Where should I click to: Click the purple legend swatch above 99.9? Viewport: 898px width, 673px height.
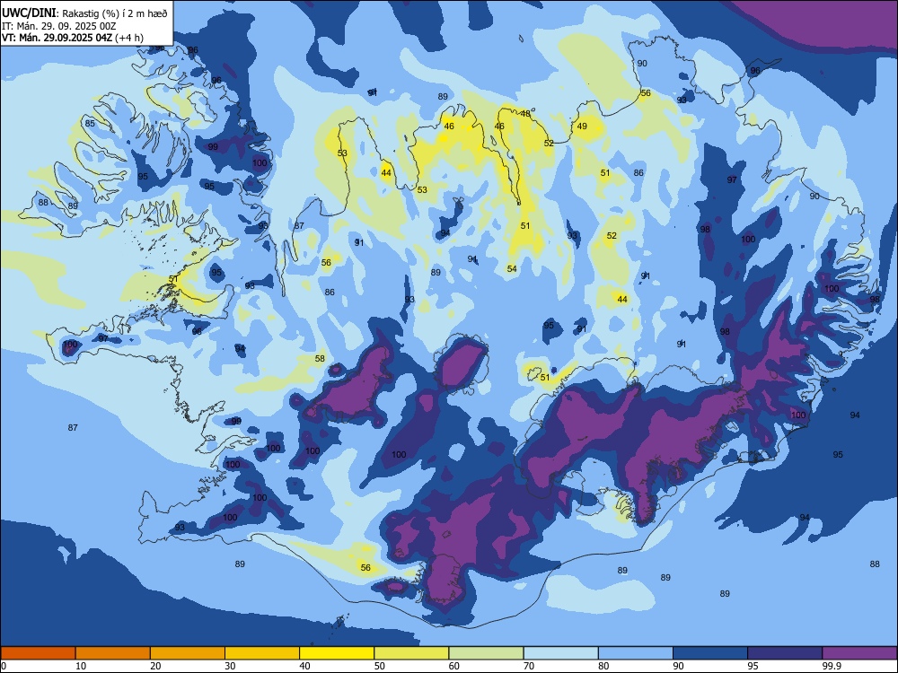859,653
